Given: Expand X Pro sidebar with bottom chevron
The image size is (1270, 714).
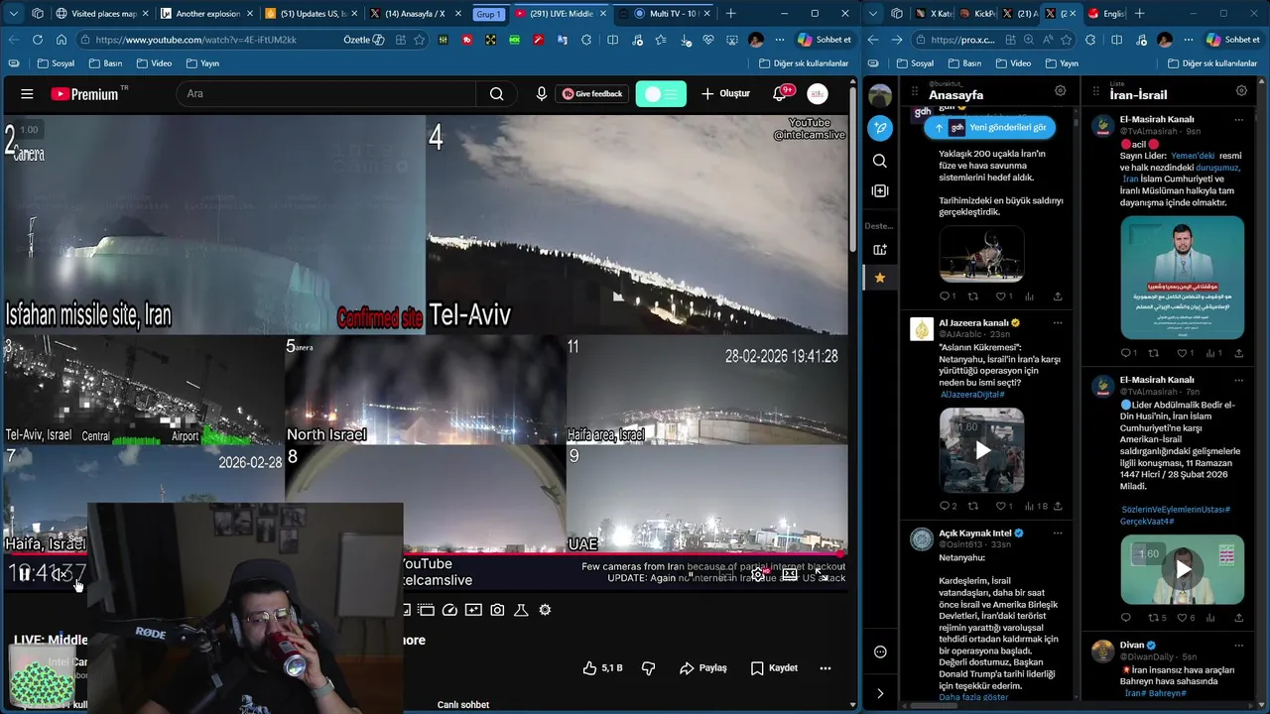Looking at the screenshot, I should [x=880, y=693].
